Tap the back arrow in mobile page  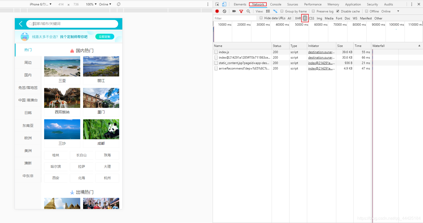coord(21,24)
